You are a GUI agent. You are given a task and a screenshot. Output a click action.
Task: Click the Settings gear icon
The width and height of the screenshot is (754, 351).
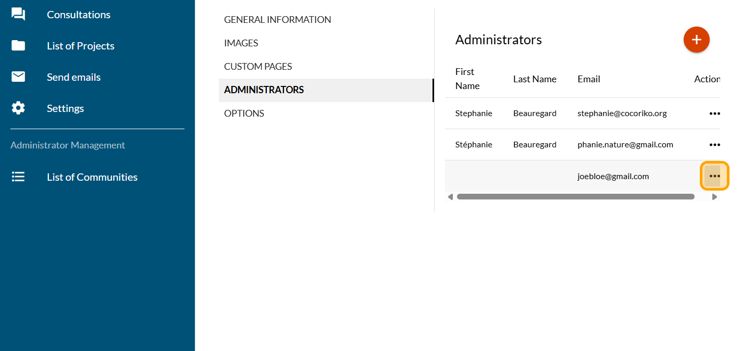[18, 108]
